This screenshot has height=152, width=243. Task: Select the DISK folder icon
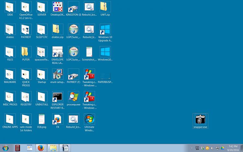tap(10, 7)
